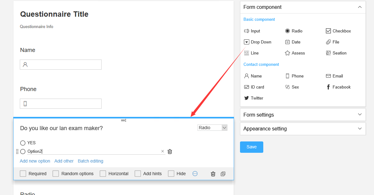The image size is (374, 195).
Task: Expand the Form settings panel
Action: [x=303, y=115]
